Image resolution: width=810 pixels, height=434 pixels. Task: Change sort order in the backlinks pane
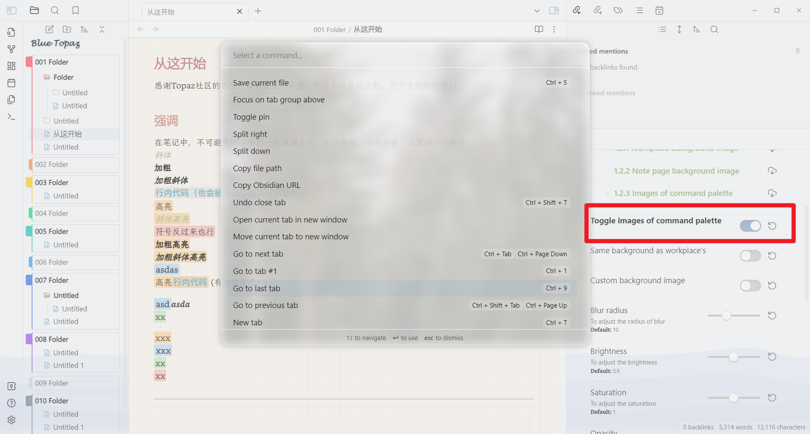coord(697,29)
